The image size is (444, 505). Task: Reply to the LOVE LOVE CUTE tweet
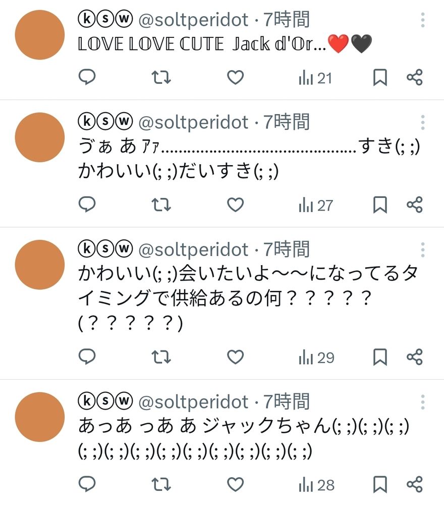click(x=87, y=77)
